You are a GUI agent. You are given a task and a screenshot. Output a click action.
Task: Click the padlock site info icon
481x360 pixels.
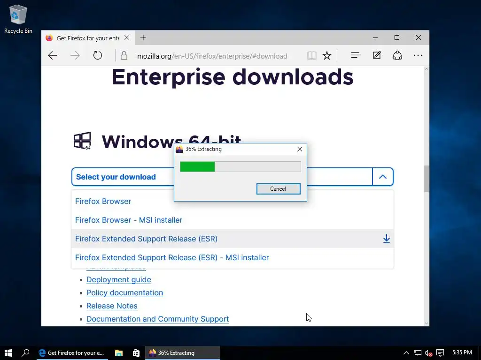click(124, 56)
